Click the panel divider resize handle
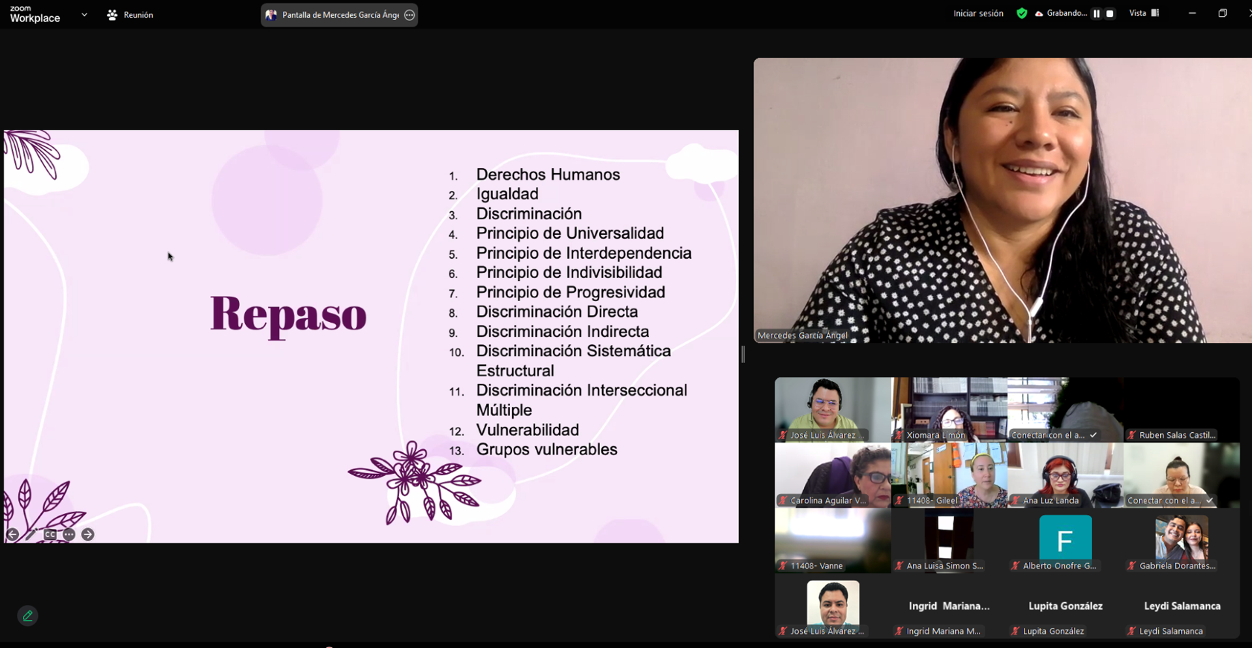This screenshot has height=648, width=1252. (743, 354)
